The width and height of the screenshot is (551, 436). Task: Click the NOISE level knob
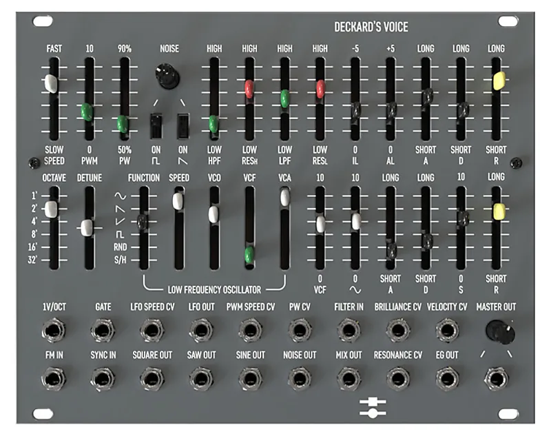point(165,76)
